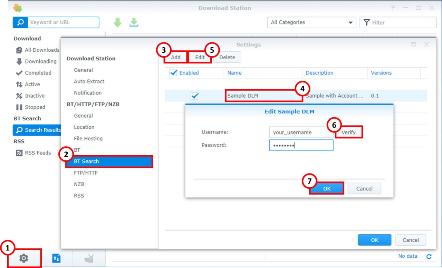Sort by the Name column header

[234, 73]
